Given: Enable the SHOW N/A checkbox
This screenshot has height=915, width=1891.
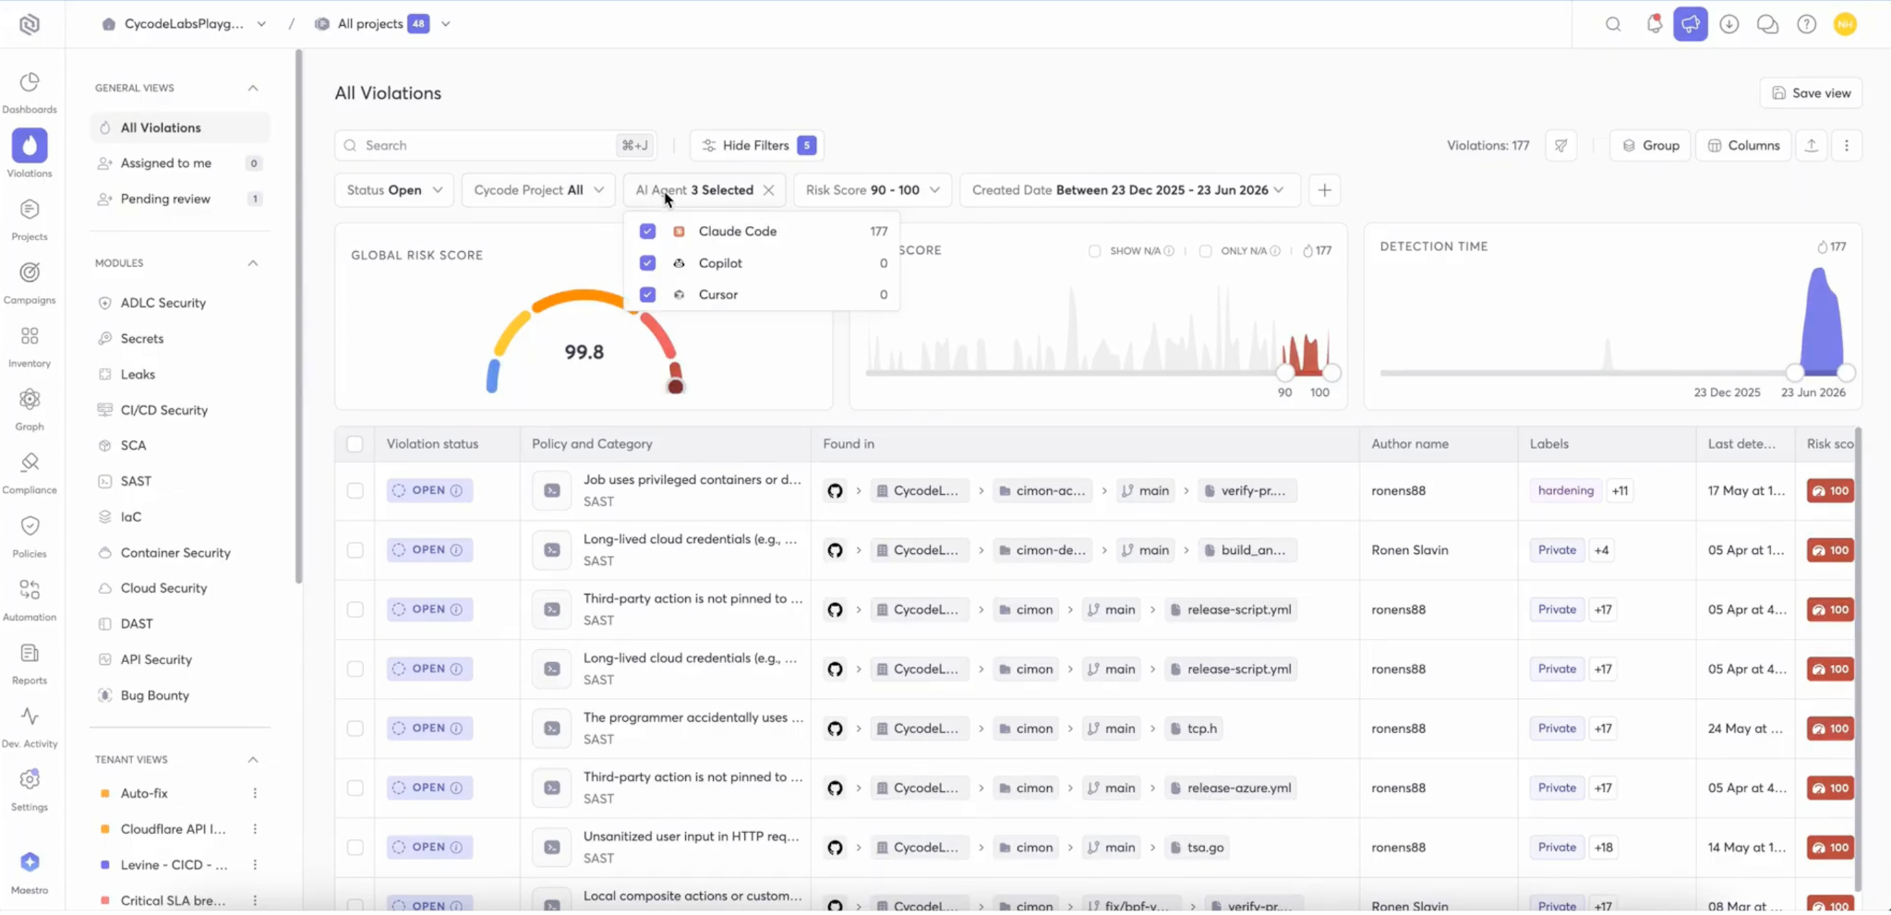Looking at the screenshot, I should (1095, 251).
